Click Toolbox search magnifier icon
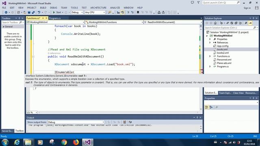Image resolution: width=260 pixels, height=146 pixels. tap(21, 22)
